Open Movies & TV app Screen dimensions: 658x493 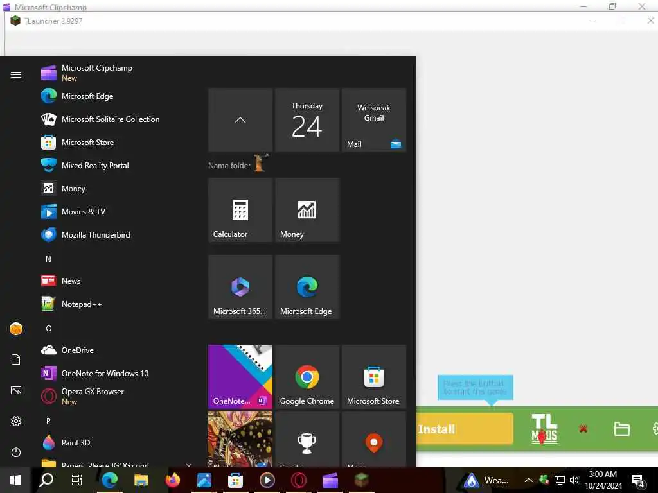pyautogui.click(x=118, y=211)
